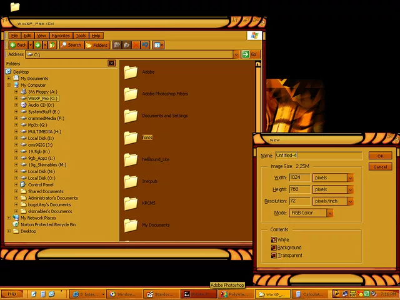The image size is (400, 300).
Task: Click the red X Delete toolbar icon
Action: (x=136, y=45)
